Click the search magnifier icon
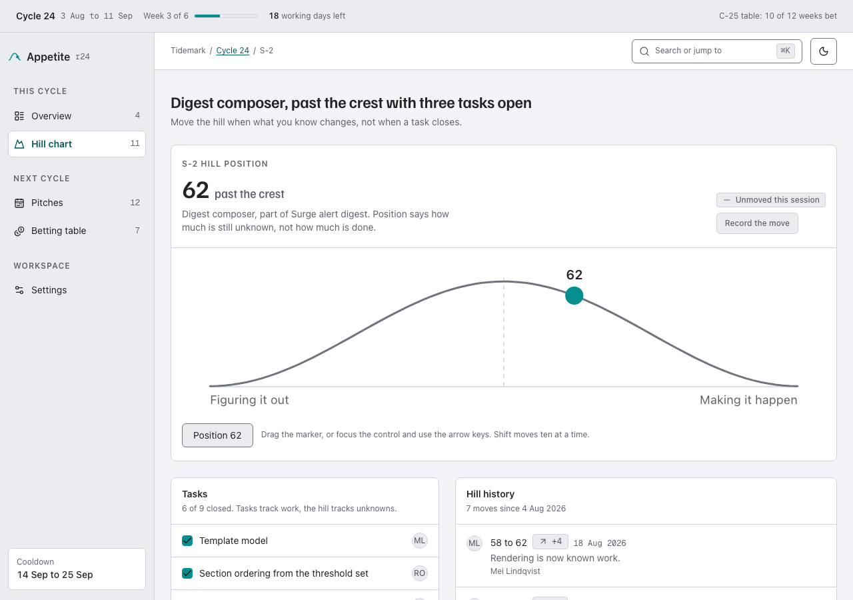The height and width of the screenshot is (600, 853). tap(644, 51)
